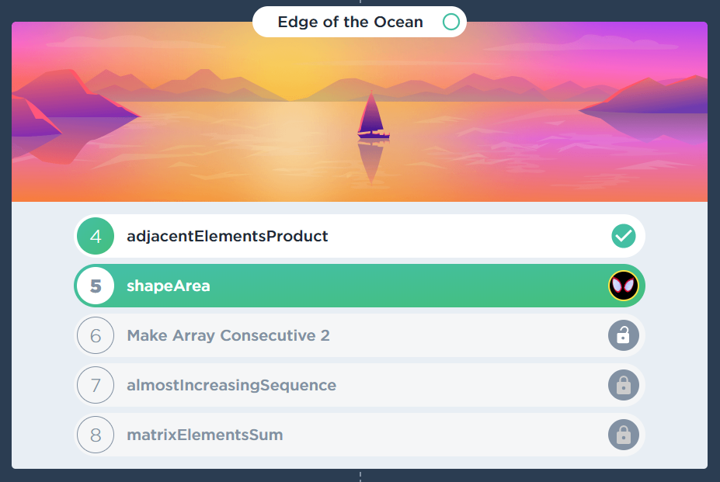
Task: Click the number 6 circle badge
Action: click(96, 335)
